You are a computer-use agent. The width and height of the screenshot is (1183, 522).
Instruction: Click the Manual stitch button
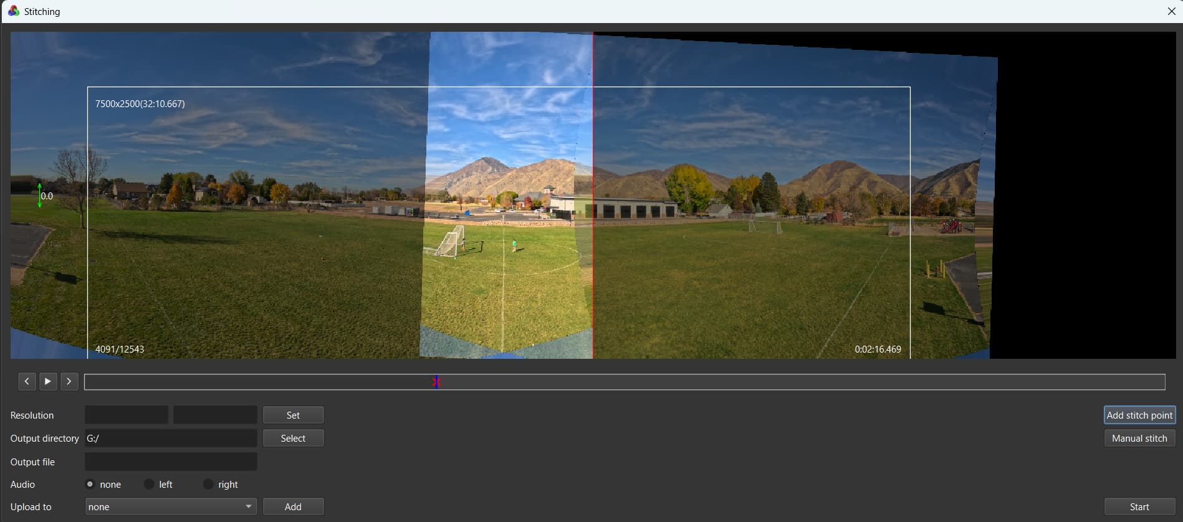[1139, 439]
